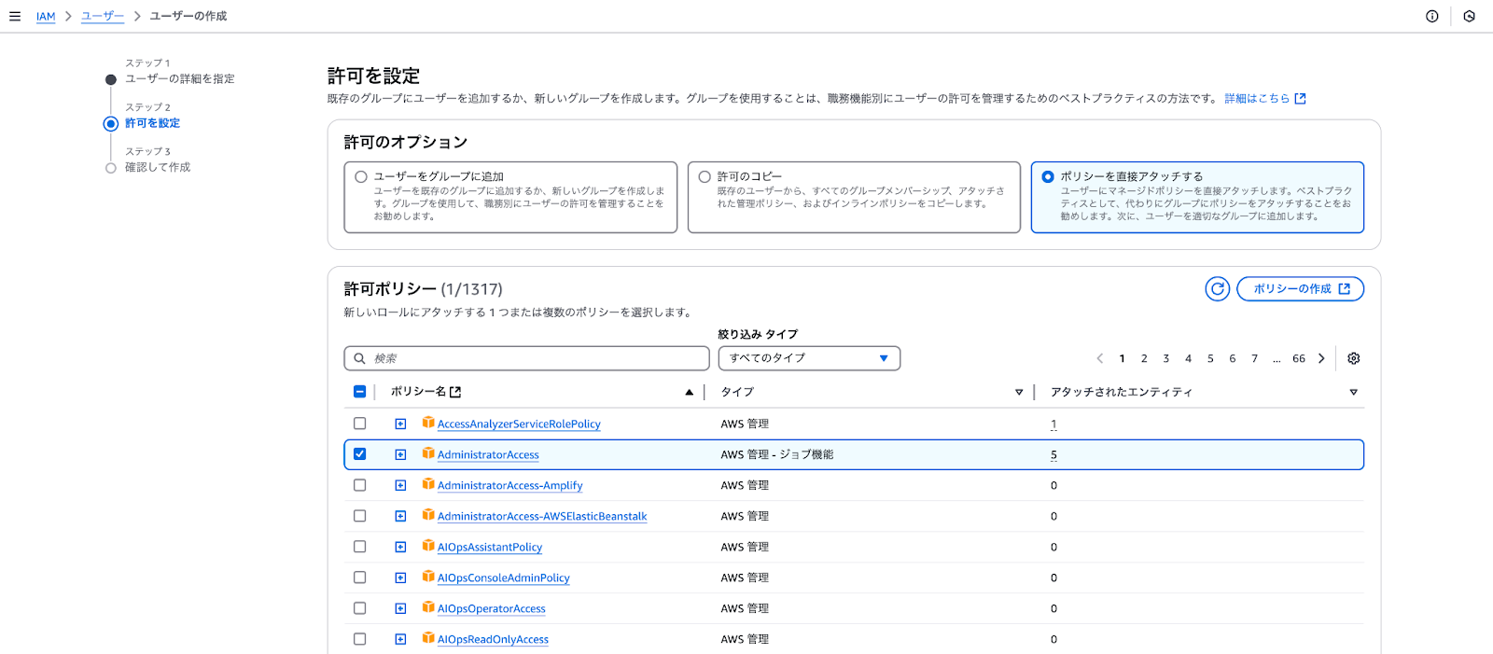Screen dimensions: 1493x654
Task: Click ポリシーの作成 button
Action: pyautogui.click(x=1301, y=289)
